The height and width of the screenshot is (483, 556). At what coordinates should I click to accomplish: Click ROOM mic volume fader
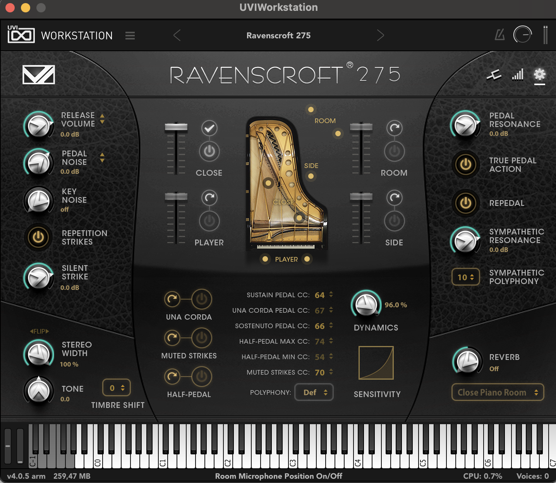361,127
